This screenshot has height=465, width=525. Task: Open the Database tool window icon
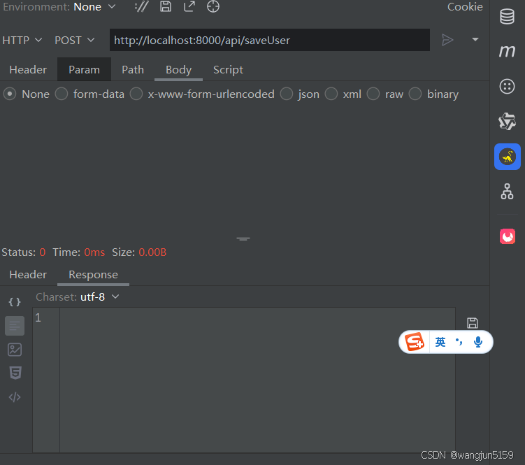[x=507, y=16]
